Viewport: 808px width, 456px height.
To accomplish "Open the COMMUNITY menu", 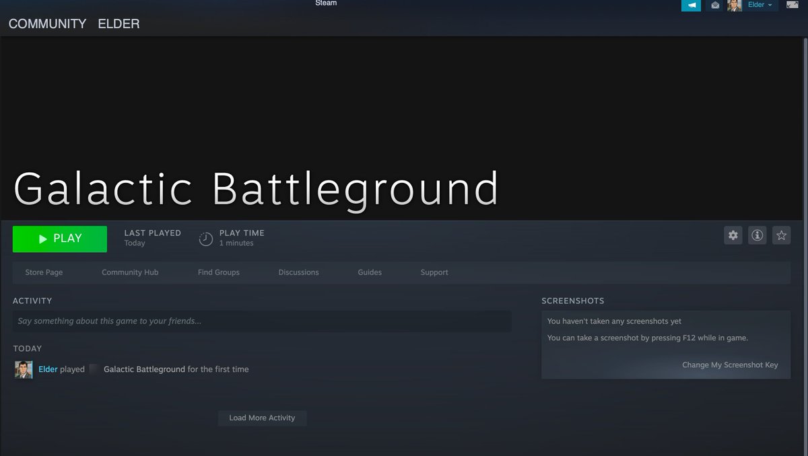I will pyautogui.click(x=47, y=24).
